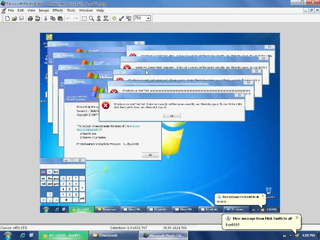Minimize the beeimgtmp document child window
This screenshot has width=320, height=240.
306,10
